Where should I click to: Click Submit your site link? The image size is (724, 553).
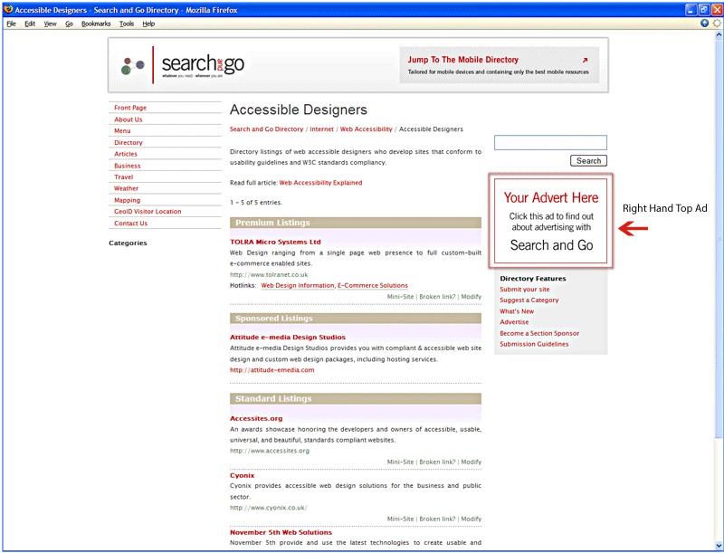tap(525, 290)
